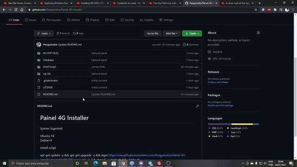Expand the main branch dropdown
Viewport: 297px width, 167px height.
click(x=44, y=33)
